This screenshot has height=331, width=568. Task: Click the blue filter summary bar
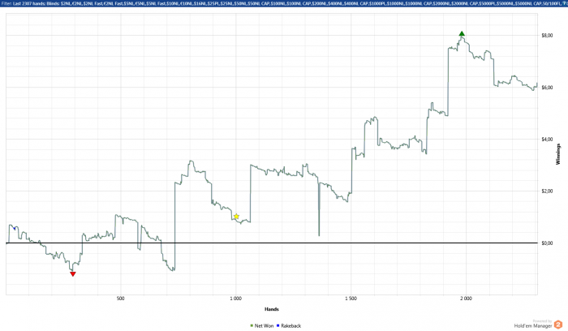click(284, 3)
